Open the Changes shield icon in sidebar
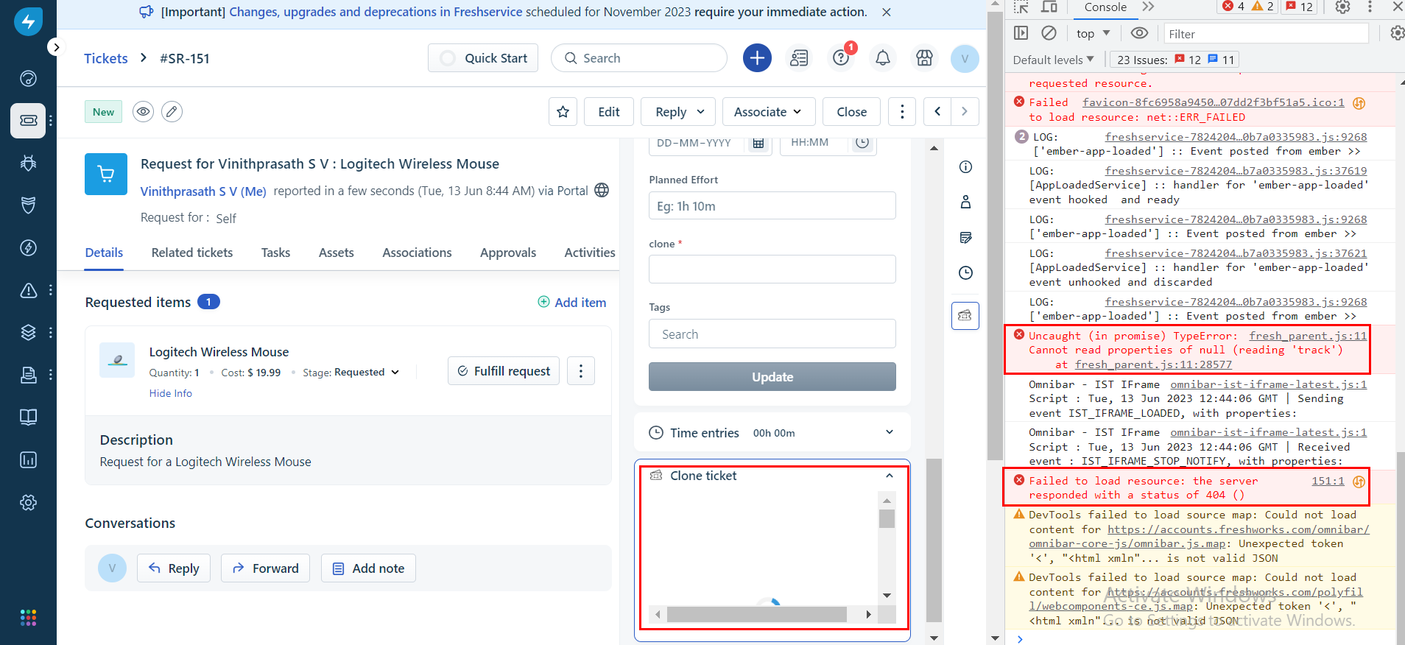The image size is (1405, 645). (x=28, y=205)
